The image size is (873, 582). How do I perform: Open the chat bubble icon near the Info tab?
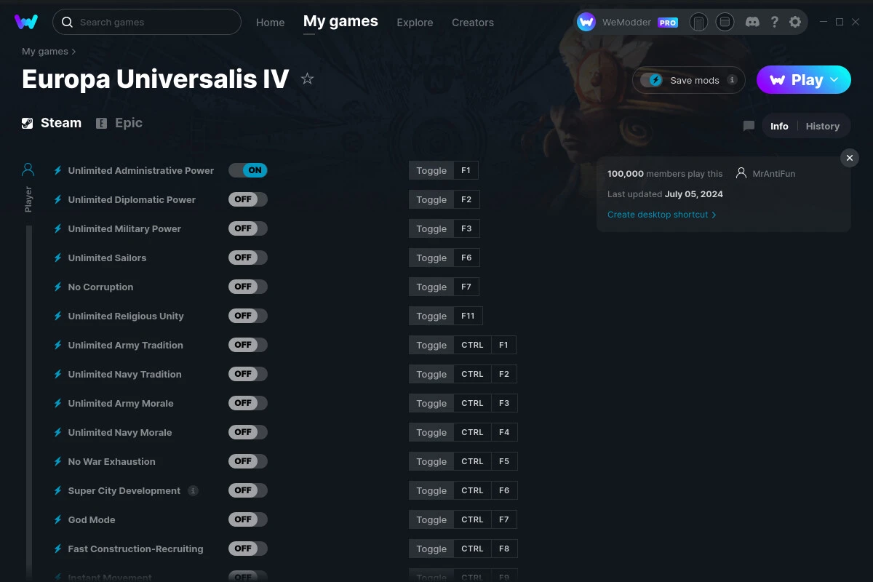(748, 126)
